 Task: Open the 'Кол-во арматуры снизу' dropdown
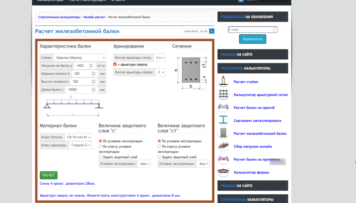tap(160, 58)
